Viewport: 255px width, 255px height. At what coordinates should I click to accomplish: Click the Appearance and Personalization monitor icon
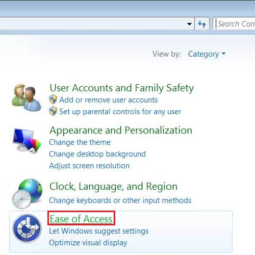(27, 141)
